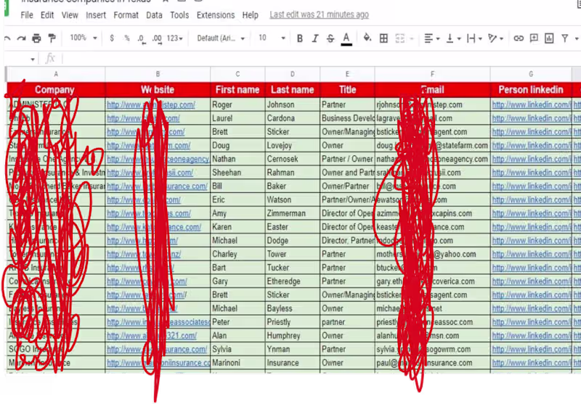Open the Format menu
Screen dimensions: 581x404
126,15
